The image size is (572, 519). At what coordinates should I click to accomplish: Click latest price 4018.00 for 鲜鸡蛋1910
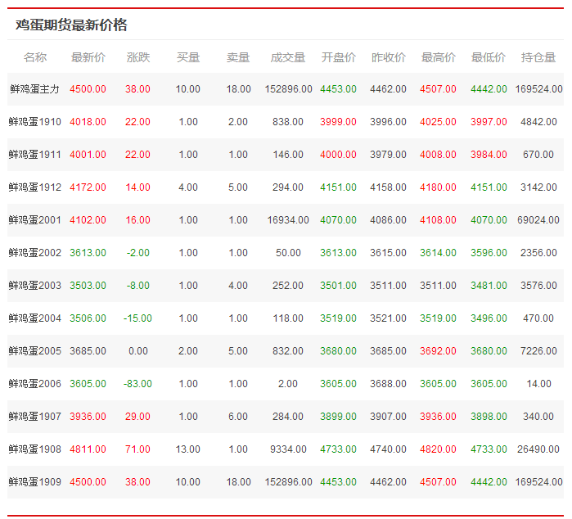88,122
